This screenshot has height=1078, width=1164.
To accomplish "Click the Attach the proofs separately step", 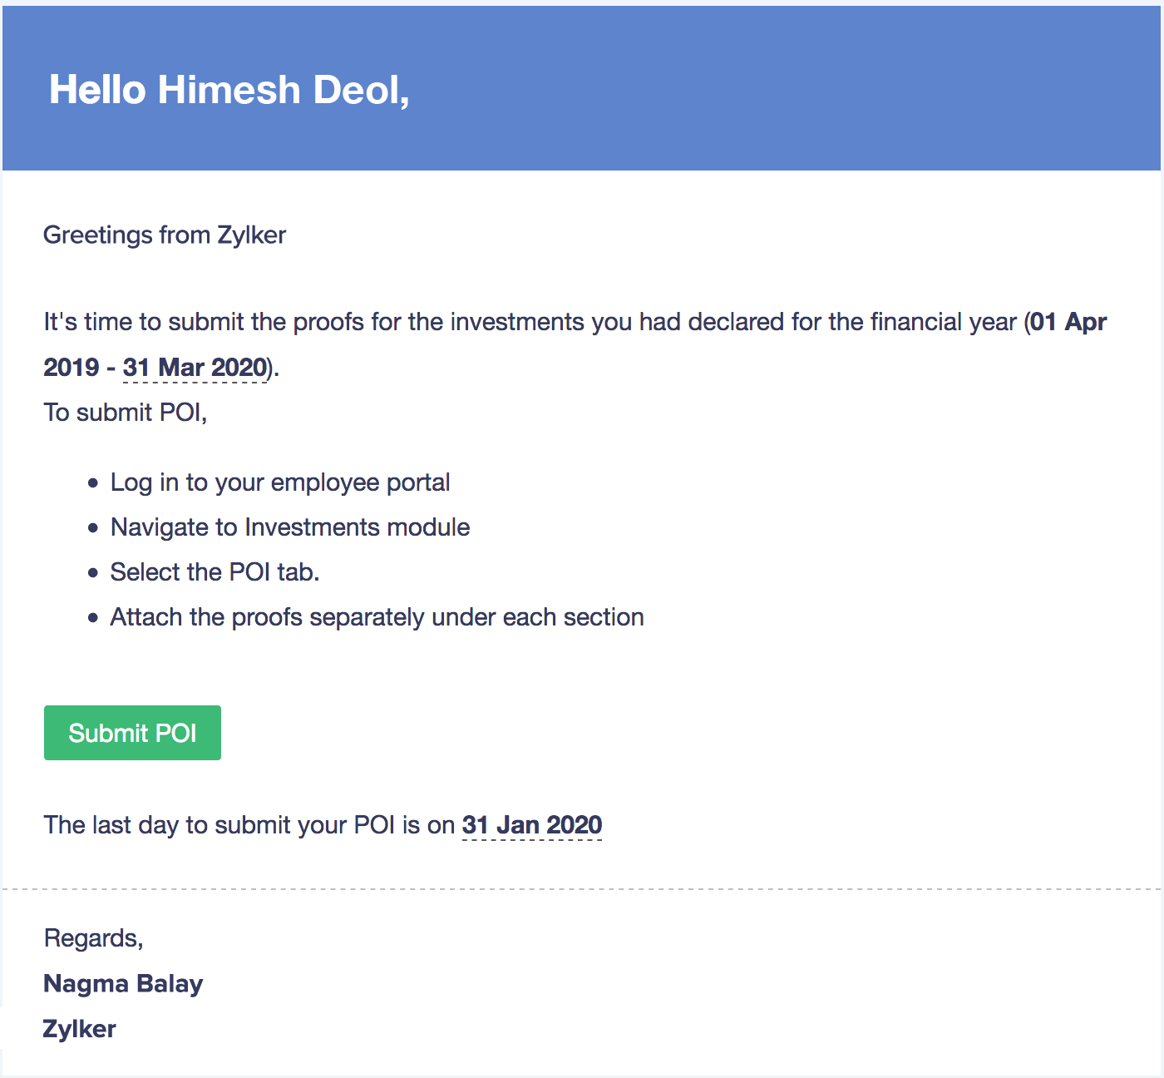I will 377,617.
